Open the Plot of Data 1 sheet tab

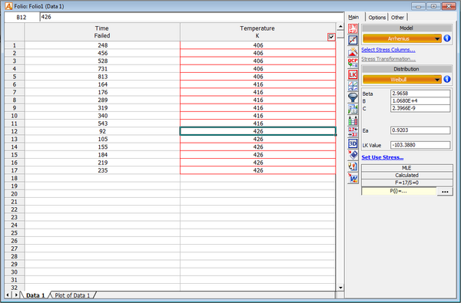(72, 295)
